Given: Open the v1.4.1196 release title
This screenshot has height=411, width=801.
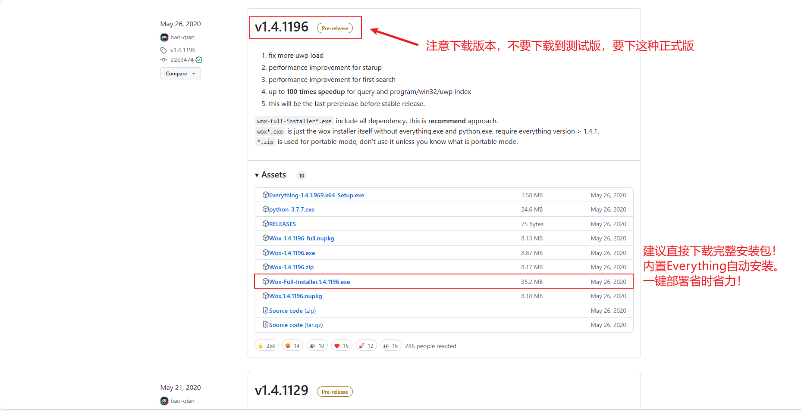Looking at the screenshot, I should coord(282,27).
